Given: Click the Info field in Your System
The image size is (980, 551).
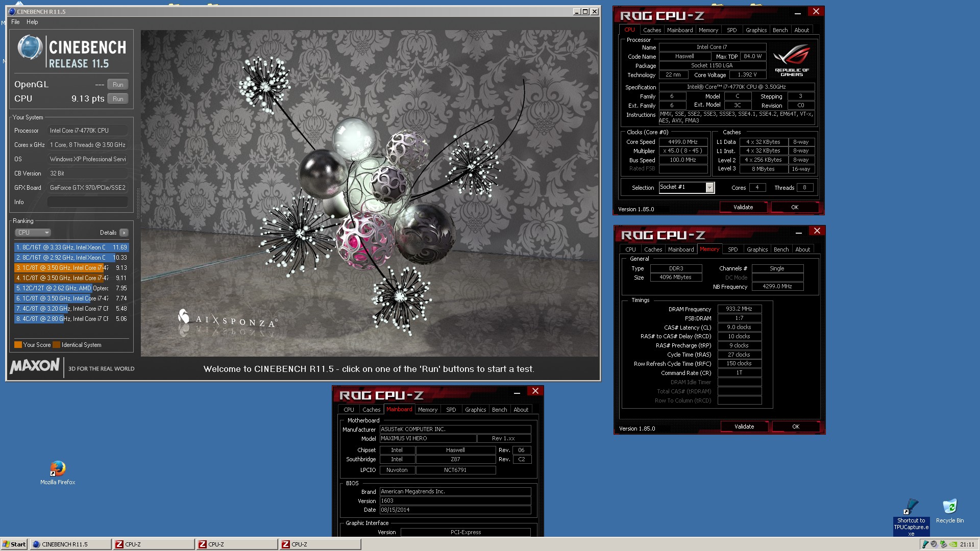Looking at the screenshot, I should [x=87, y=202].
